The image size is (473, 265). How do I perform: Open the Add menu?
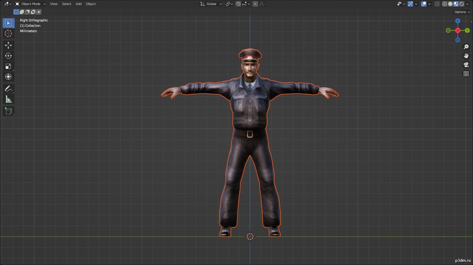click(x=78, y=4)
